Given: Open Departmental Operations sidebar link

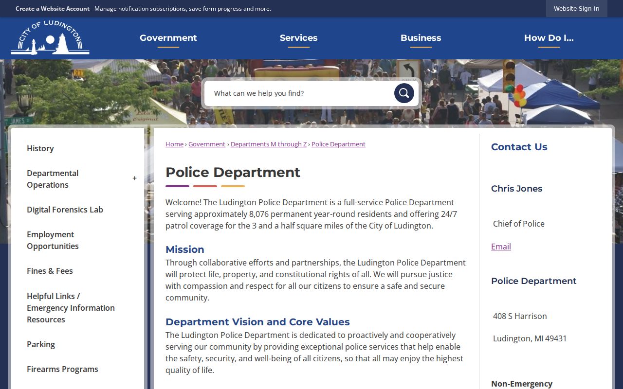Looking at the screenshot, I should point(53,179).
